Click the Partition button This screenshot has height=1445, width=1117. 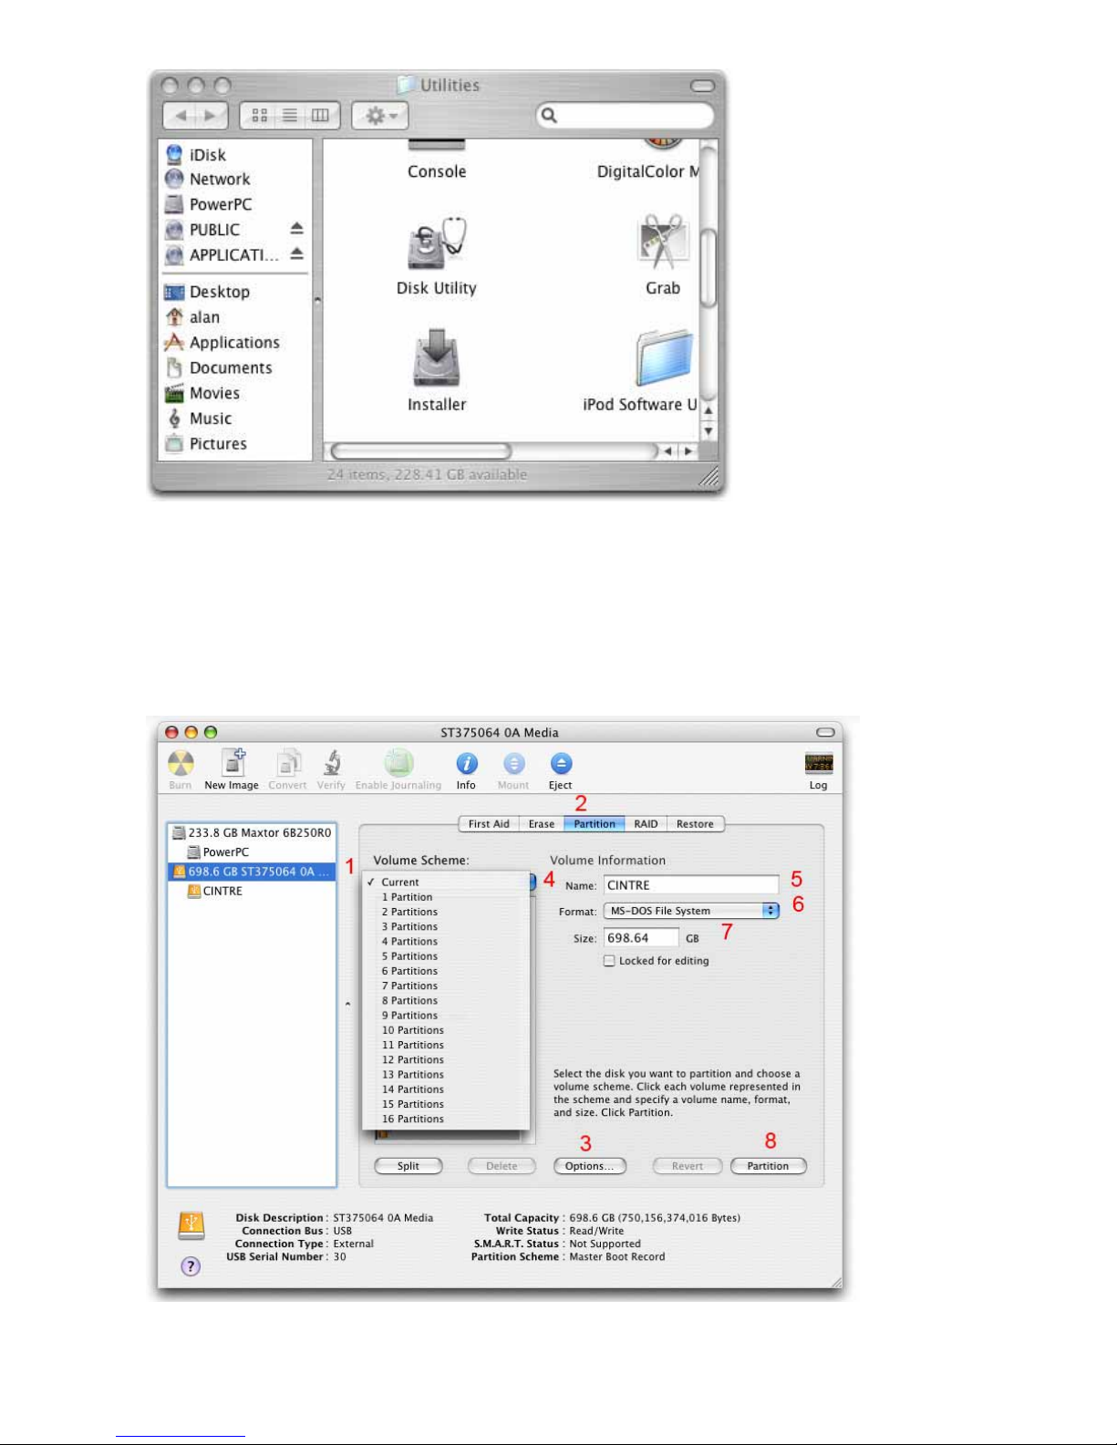coord(769,1166)
